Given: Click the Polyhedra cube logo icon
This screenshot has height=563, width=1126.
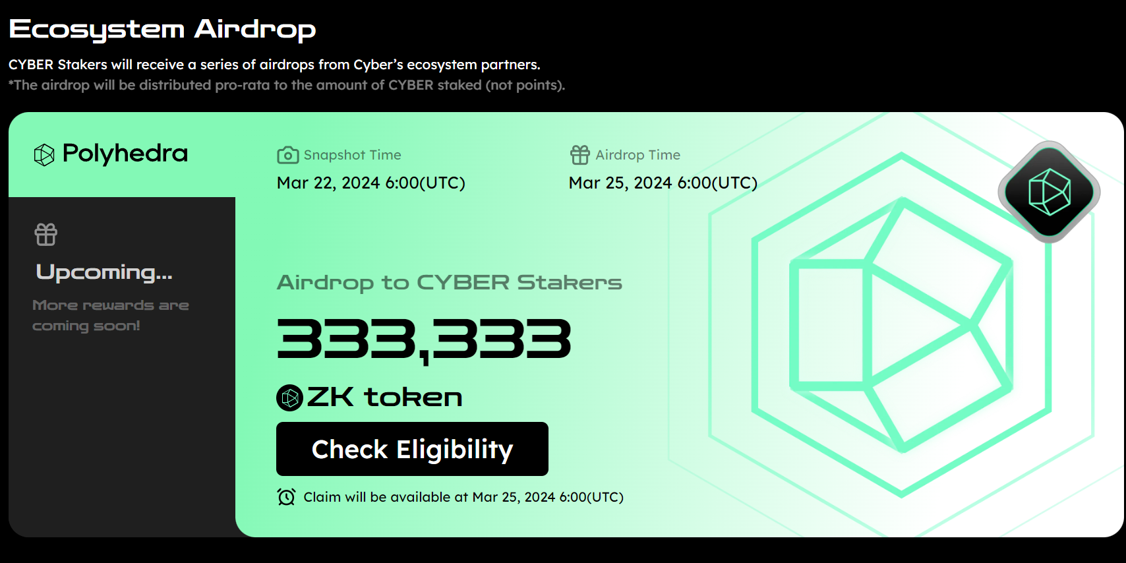Looking at the screenshot, I should pos(44,155).
